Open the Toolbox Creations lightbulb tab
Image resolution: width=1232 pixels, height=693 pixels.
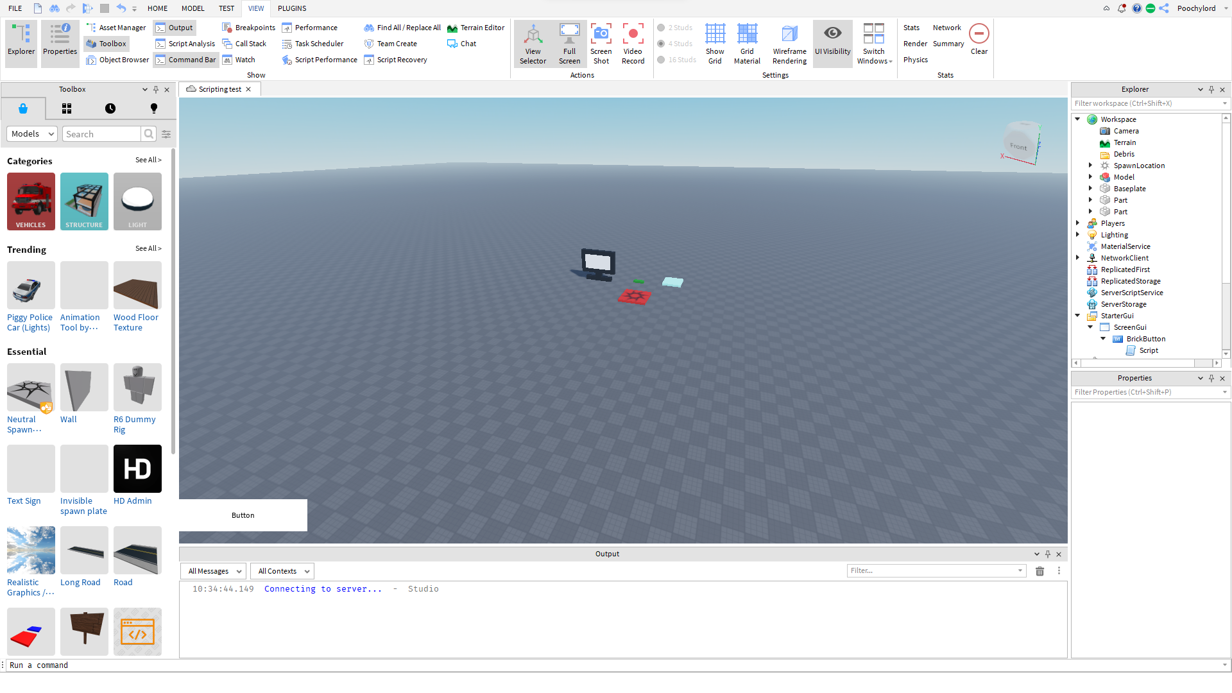click(154, 108)
